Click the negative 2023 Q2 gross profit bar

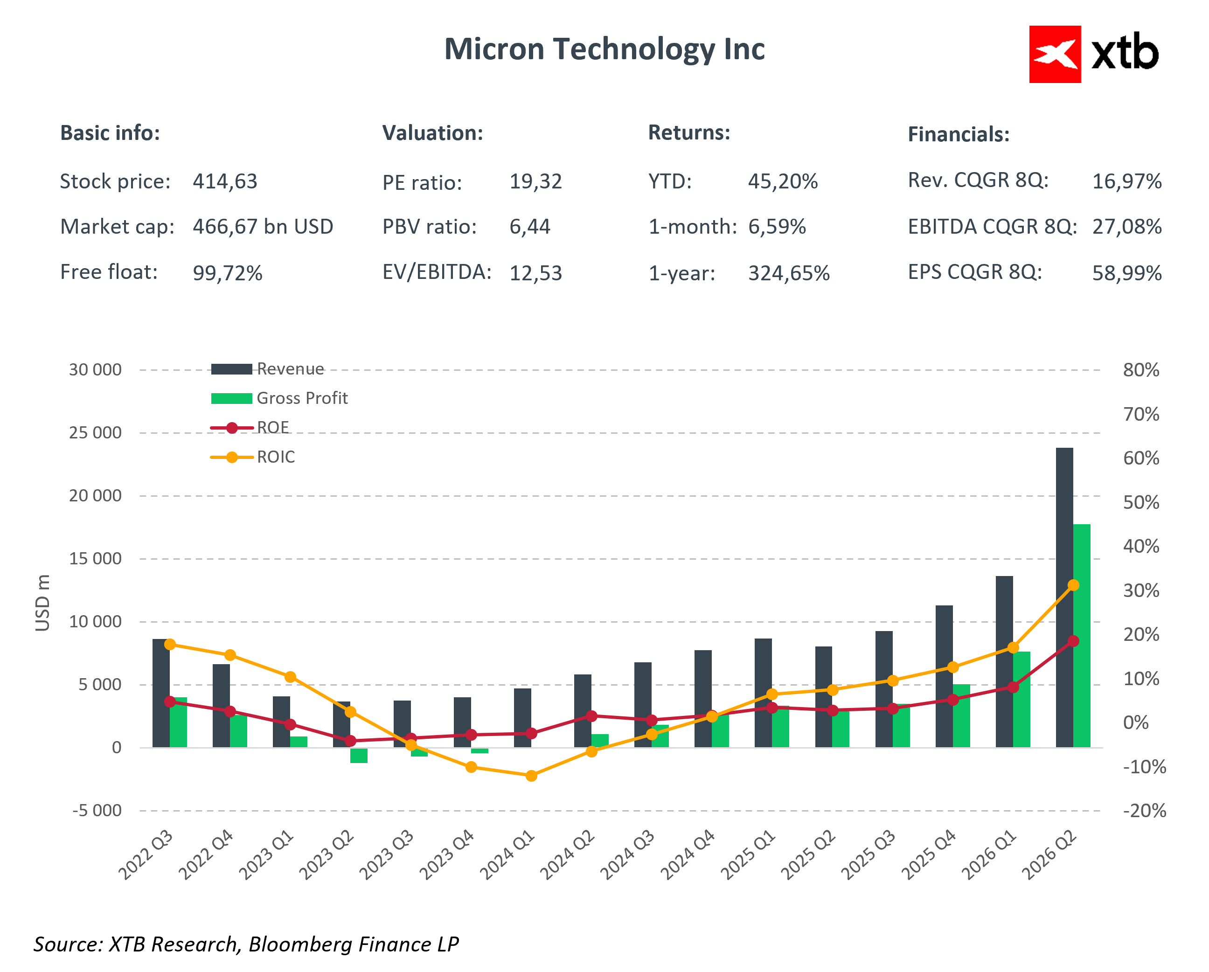click(x=358, y=756)
